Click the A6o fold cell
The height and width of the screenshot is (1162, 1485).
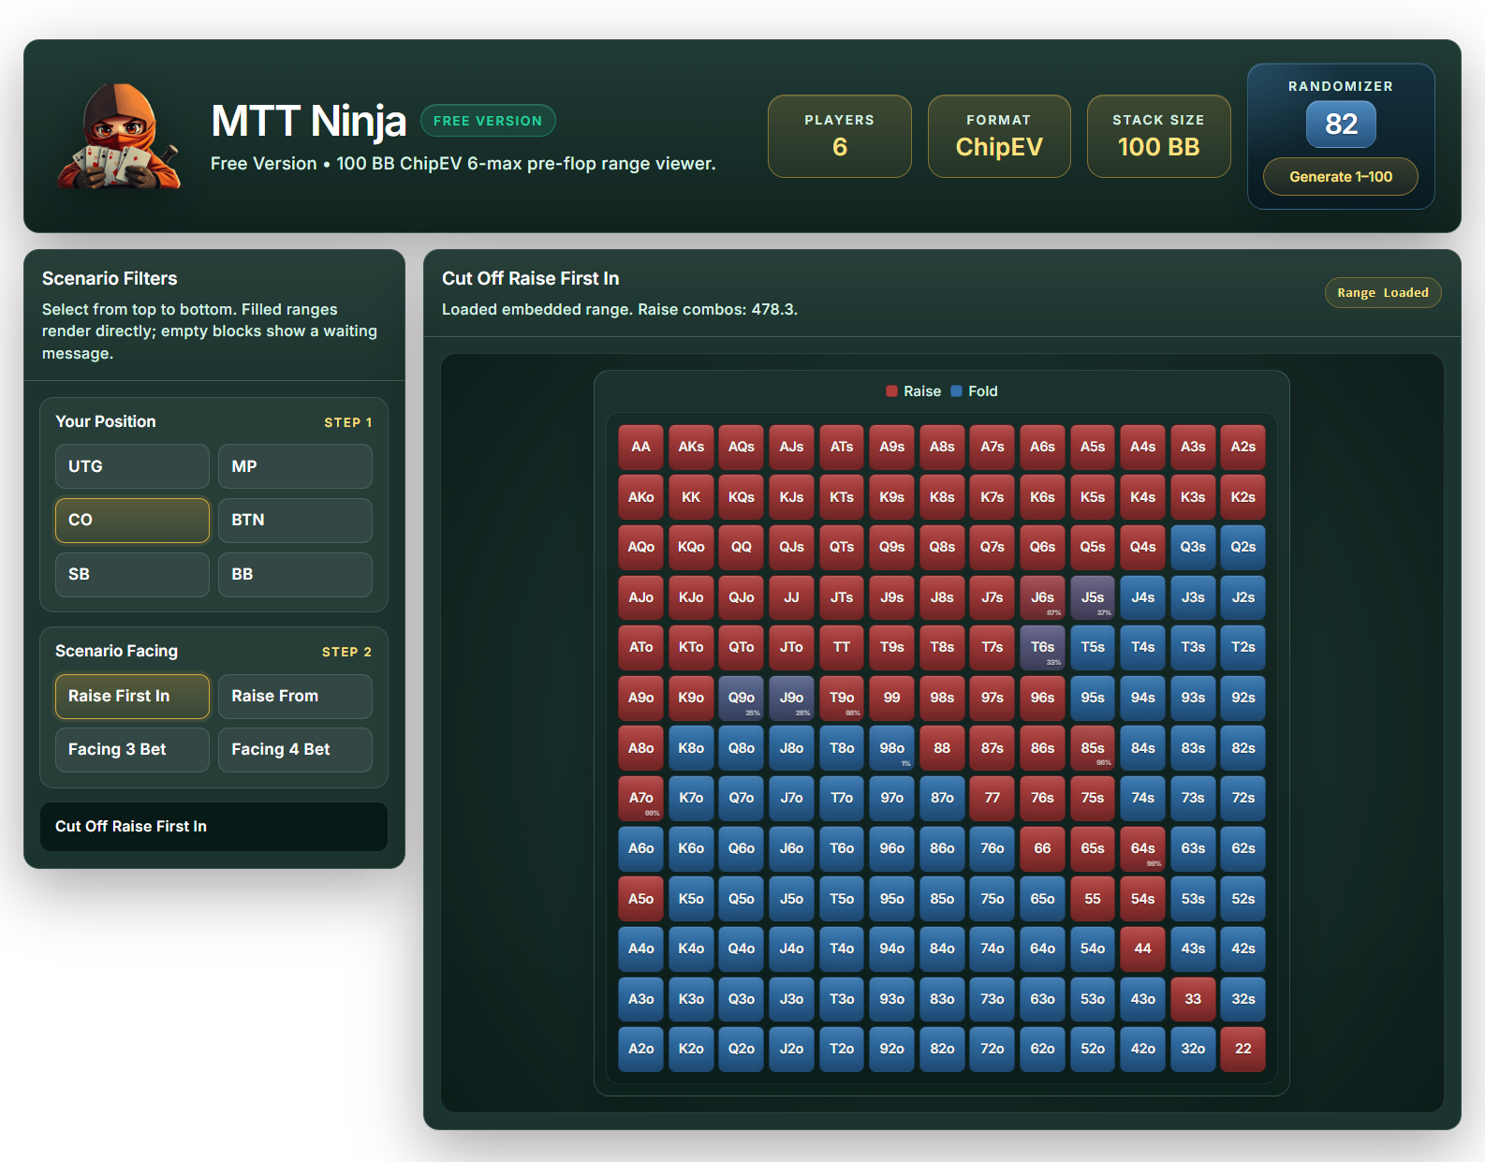tap(640, 848)
